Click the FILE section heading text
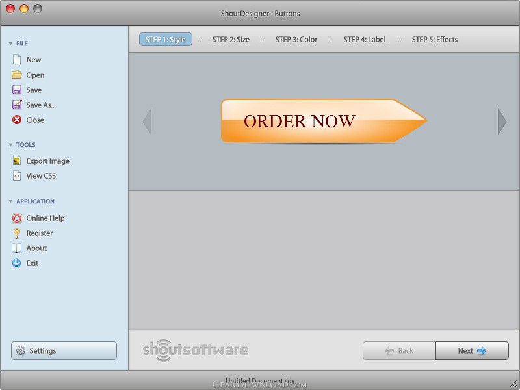 [22, 44]
